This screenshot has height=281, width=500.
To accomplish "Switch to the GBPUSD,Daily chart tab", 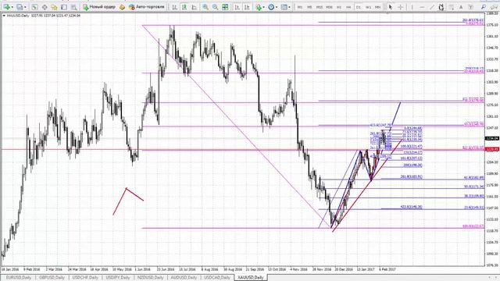I will pos(52,278).
